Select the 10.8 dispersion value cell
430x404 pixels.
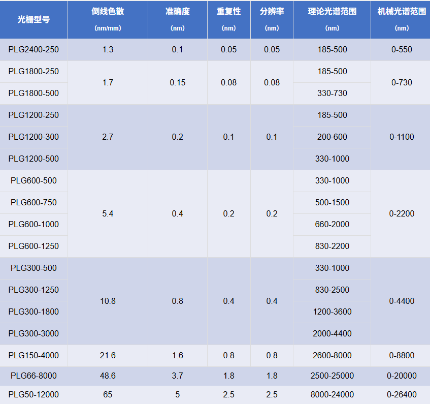coord(108,301)
